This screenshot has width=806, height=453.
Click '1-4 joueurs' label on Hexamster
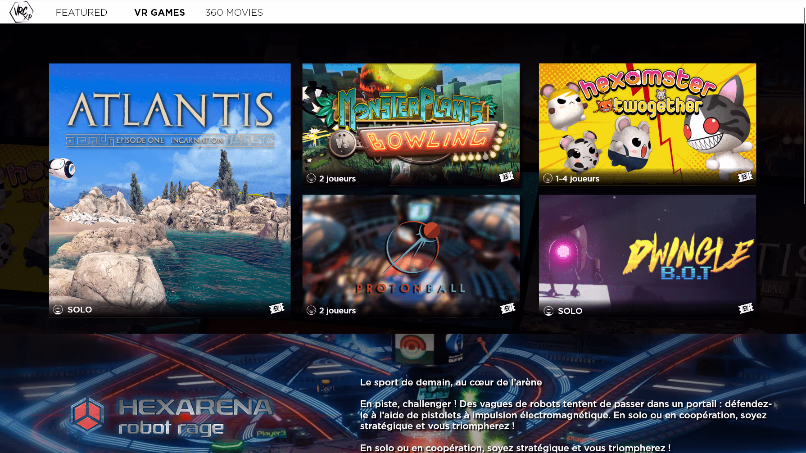point(577,179)
